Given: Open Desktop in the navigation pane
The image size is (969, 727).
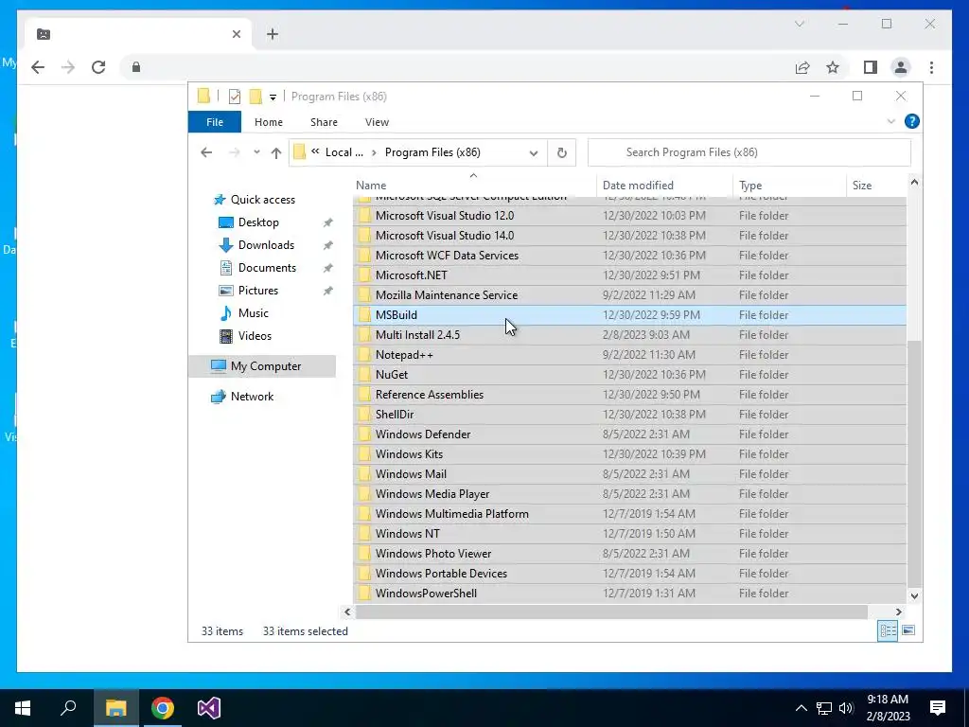Looking at the screenshot, I should point(258,222).
